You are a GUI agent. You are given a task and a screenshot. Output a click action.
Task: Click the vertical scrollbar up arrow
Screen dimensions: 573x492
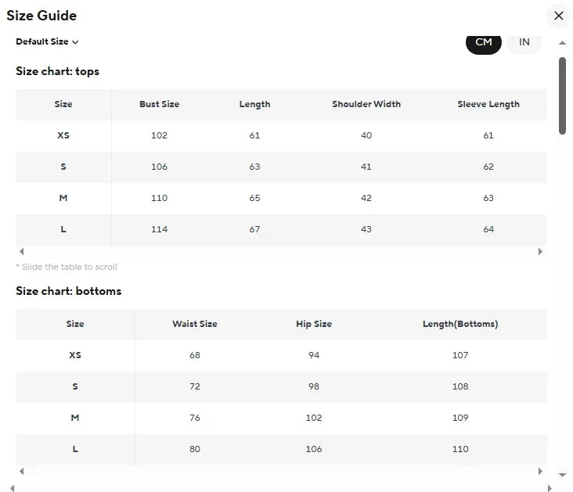(x=562, y=43)
